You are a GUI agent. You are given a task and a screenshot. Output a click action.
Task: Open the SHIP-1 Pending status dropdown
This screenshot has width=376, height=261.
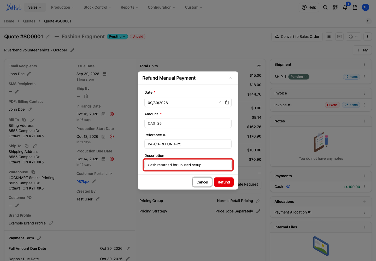click(x=299, y=77)
